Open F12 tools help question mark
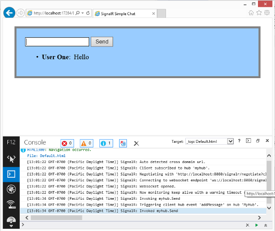The height and width of the screenshot is (231, 275). coord(239,141)
